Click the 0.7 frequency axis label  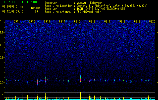click(2, 82)
